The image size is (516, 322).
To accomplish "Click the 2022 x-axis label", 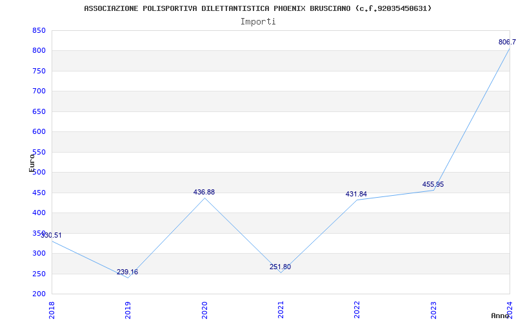I will 357,310.
